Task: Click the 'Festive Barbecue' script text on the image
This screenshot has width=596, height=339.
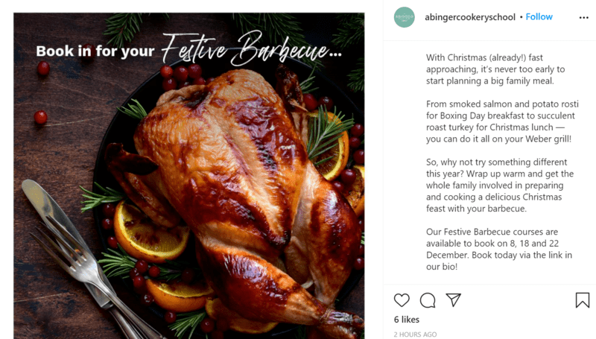Action: point(251,48)
